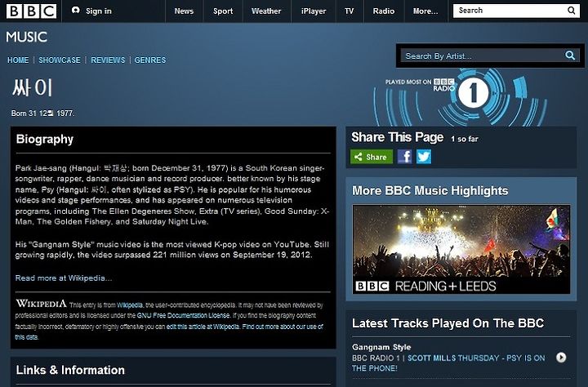The width and height of the screenshot is (588, 387).
Task: Click Read more at Wikipedia link
Action: point(64,278)
